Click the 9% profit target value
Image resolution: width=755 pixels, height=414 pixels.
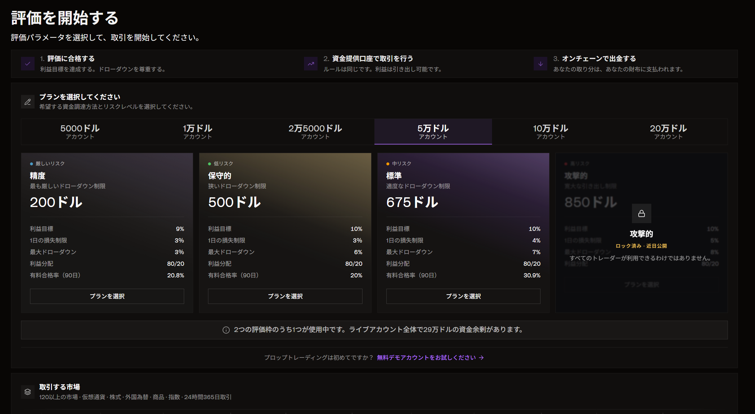point(180,229)
